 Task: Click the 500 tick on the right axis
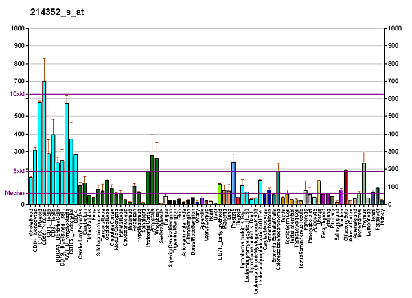[393, 116]
